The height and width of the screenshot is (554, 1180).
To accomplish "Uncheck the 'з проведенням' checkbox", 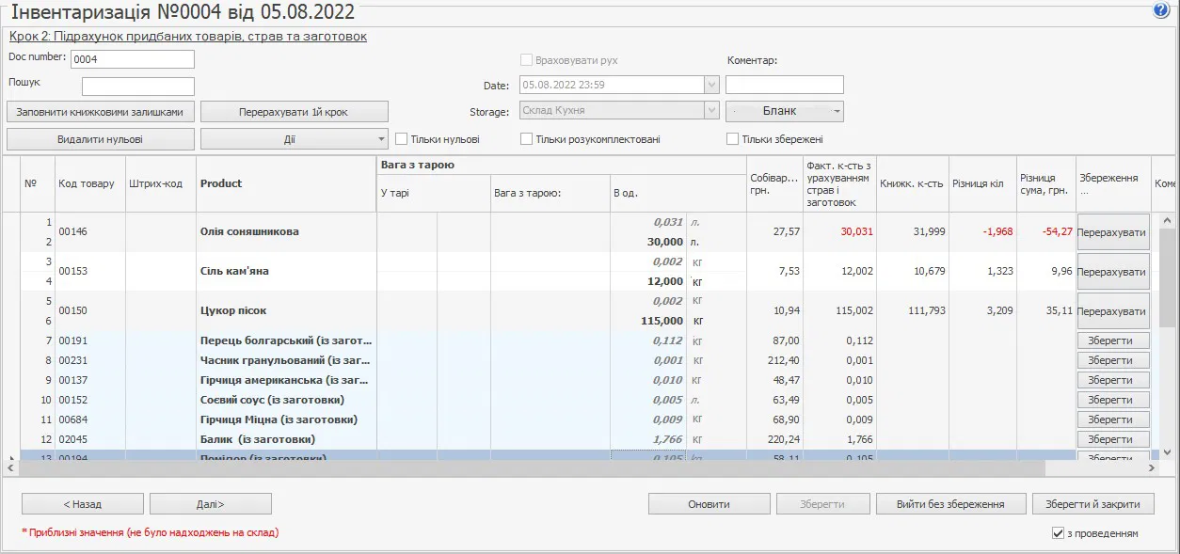I will 1059,533.
